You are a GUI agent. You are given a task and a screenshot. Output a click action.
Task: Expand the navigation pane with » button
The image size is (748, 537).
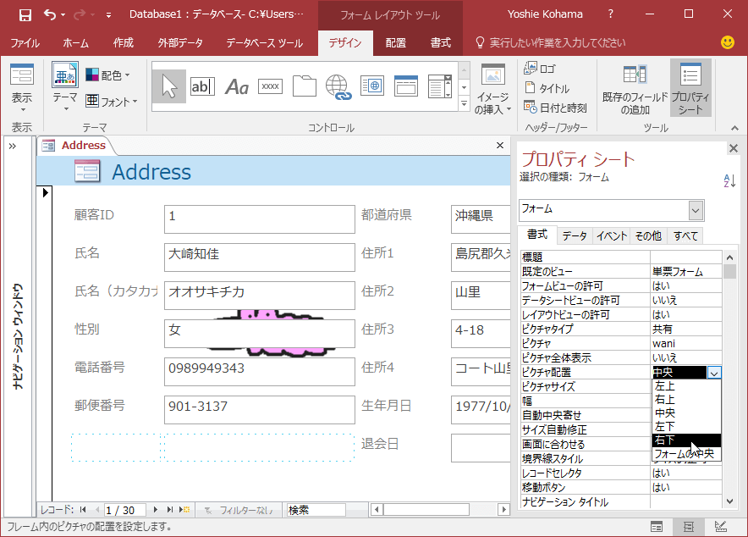13,146
